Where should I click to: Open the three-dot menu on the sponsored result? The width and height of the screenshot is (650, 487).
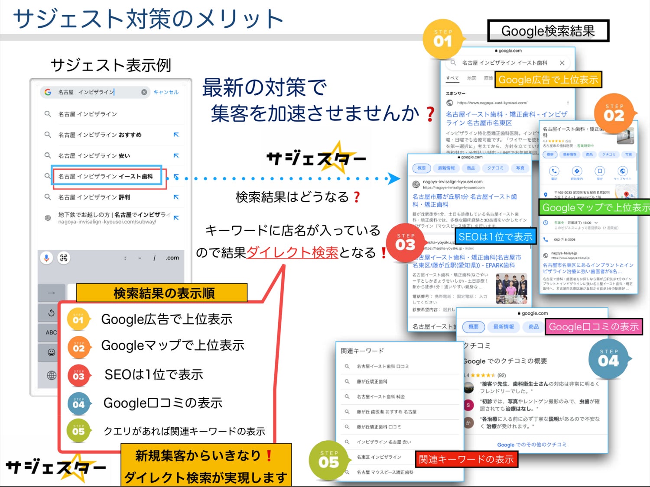(x=568, y=103)
